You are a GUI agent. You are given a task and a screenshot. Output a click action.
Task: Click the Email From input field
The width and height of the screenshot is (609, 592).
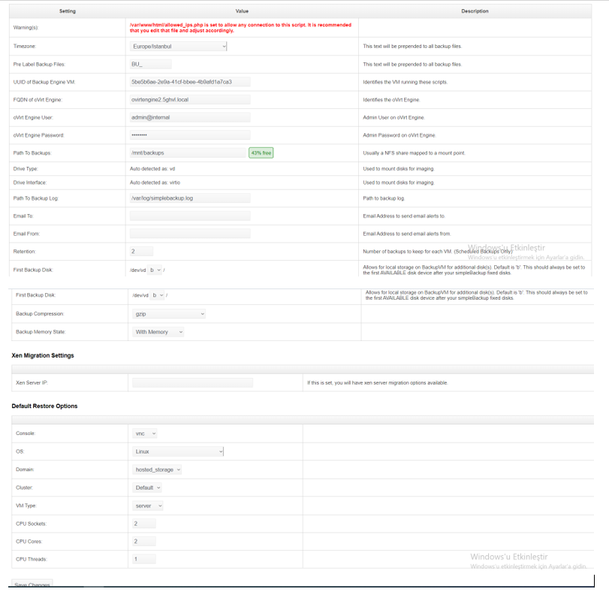(189, 234)
